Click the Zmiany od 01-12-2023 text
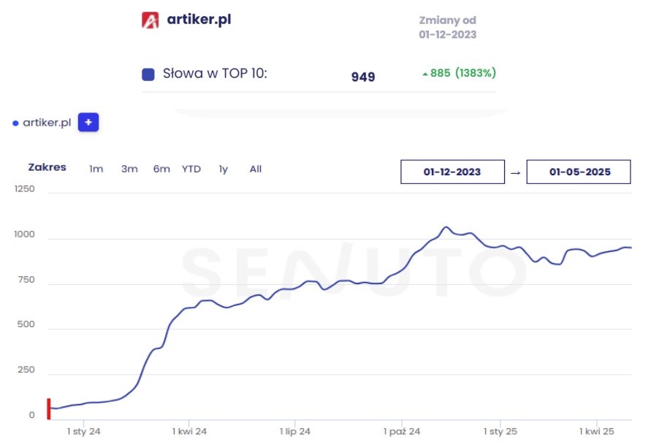651x447 pixels. (x=448, y=27)
